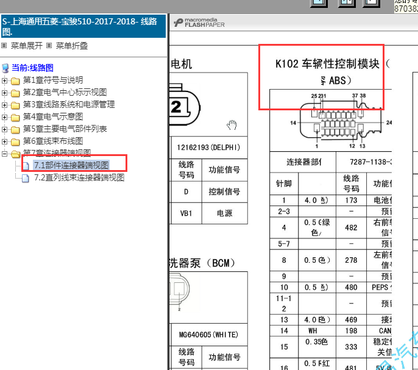
Task: Click the two-pin washer pump connector drawing
Action: [x=180, y=291]
